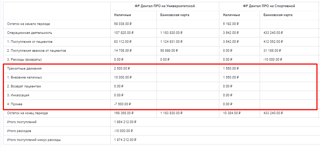
Task: Click the 'Итого поступлений' row label
Action: pyautogui.click(x=22, y=122)
